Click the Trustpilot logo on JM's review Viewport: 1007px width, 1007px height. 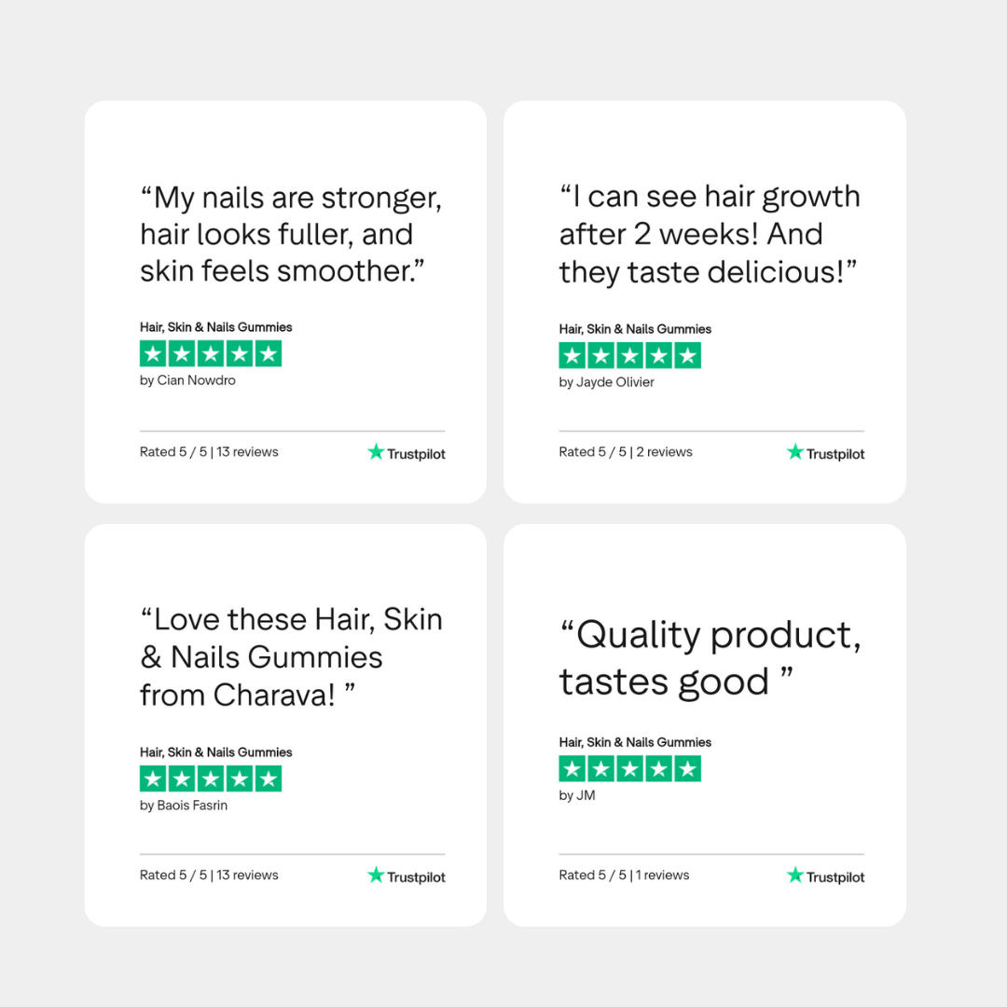825,876
